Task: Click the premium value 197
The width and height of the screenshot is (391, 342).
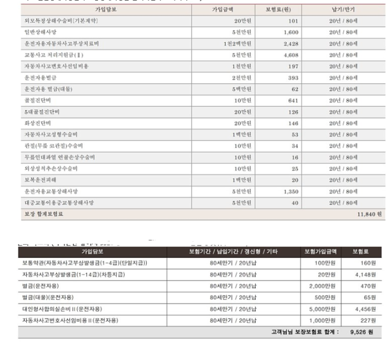Action: click(293, 66)
